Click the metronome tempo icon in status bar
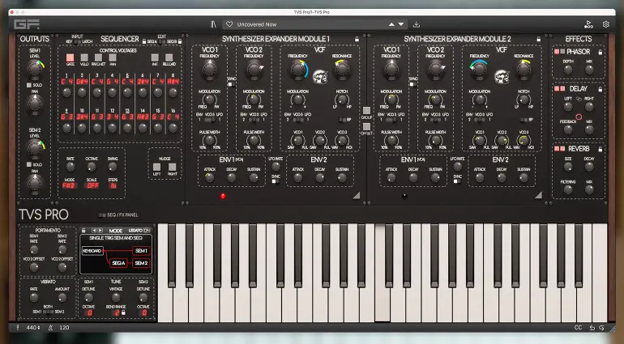 pos(51,328)
